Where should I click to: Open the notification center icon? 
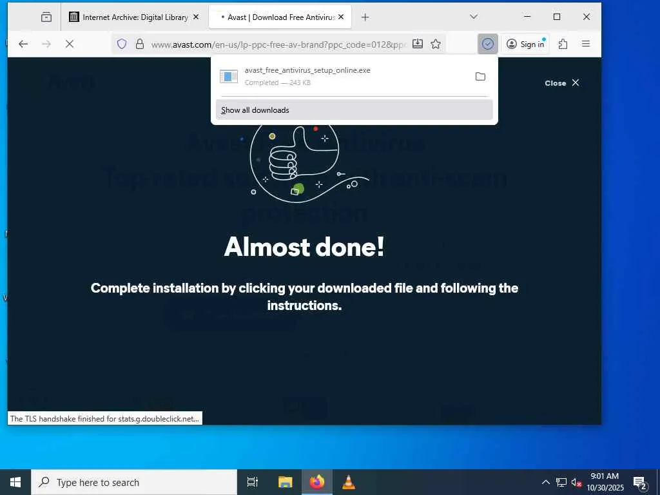640,482
